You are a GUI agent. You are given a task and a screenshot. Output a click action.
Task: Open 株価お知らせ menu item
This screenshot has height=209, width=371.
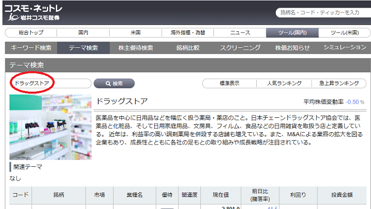pos(292,48)
